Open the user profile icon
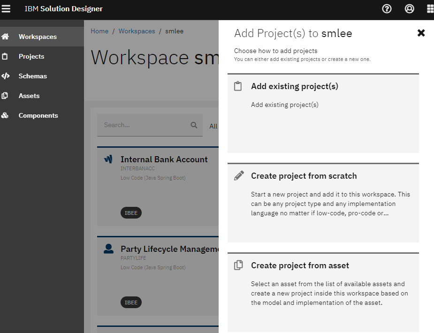 pos(409,9)
